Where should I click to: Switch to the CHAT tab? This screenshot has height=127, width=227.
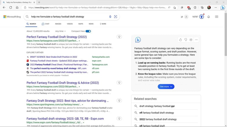tap(45, 24)
